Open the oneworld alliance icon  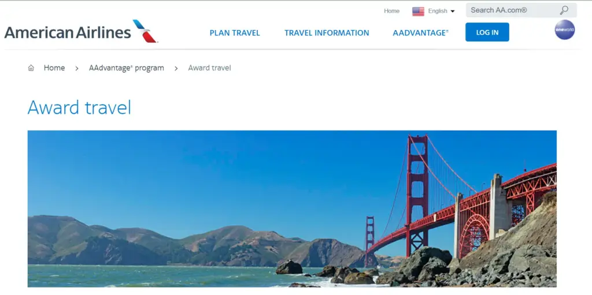pos(564,29)
